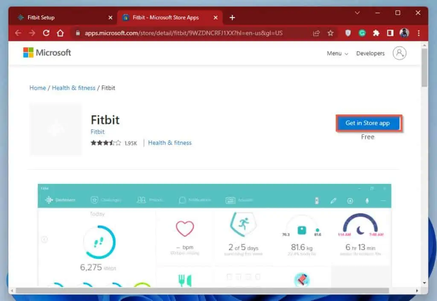Select the Fitbit - Microsoft Store Apps tab
Screen dimensions: 437x301
click(169, 18)
